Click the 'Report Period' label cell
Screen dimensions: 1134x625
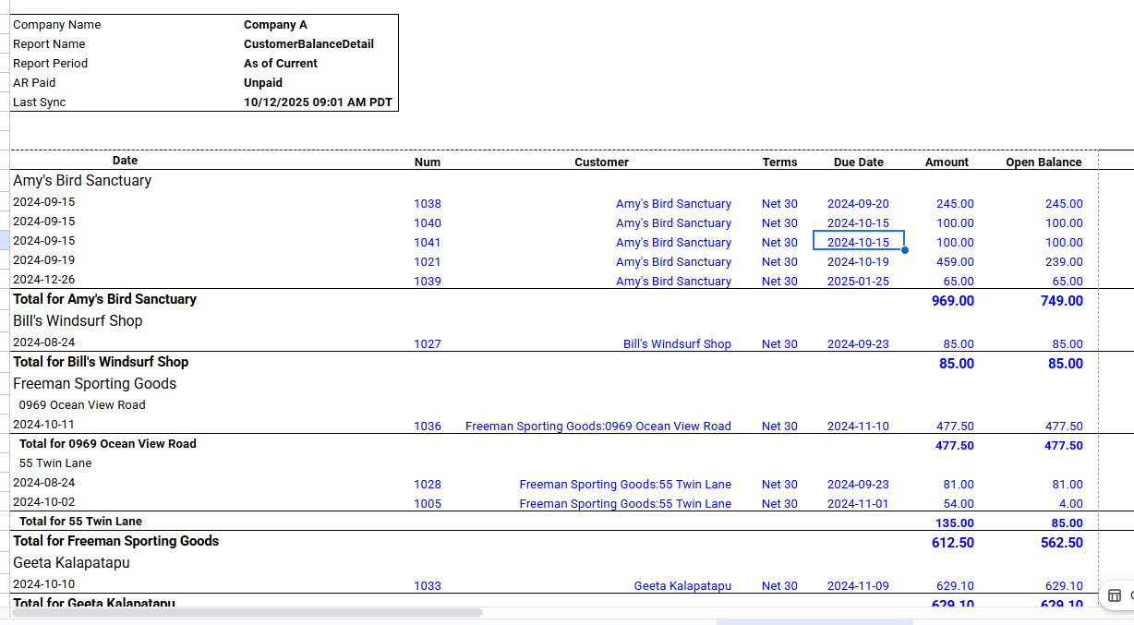coord(51,64)
